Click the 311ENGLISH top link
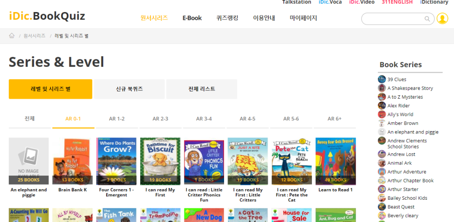Screen dimensions: 454x222 [397, 2]
